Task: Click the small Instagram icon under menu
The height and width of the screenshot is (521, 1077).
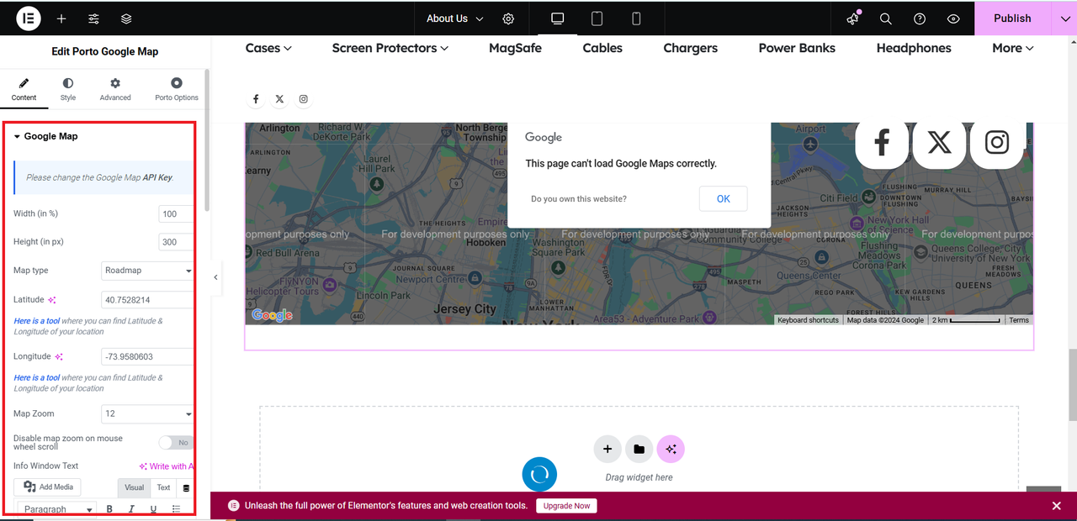Action: pos(304,99)
